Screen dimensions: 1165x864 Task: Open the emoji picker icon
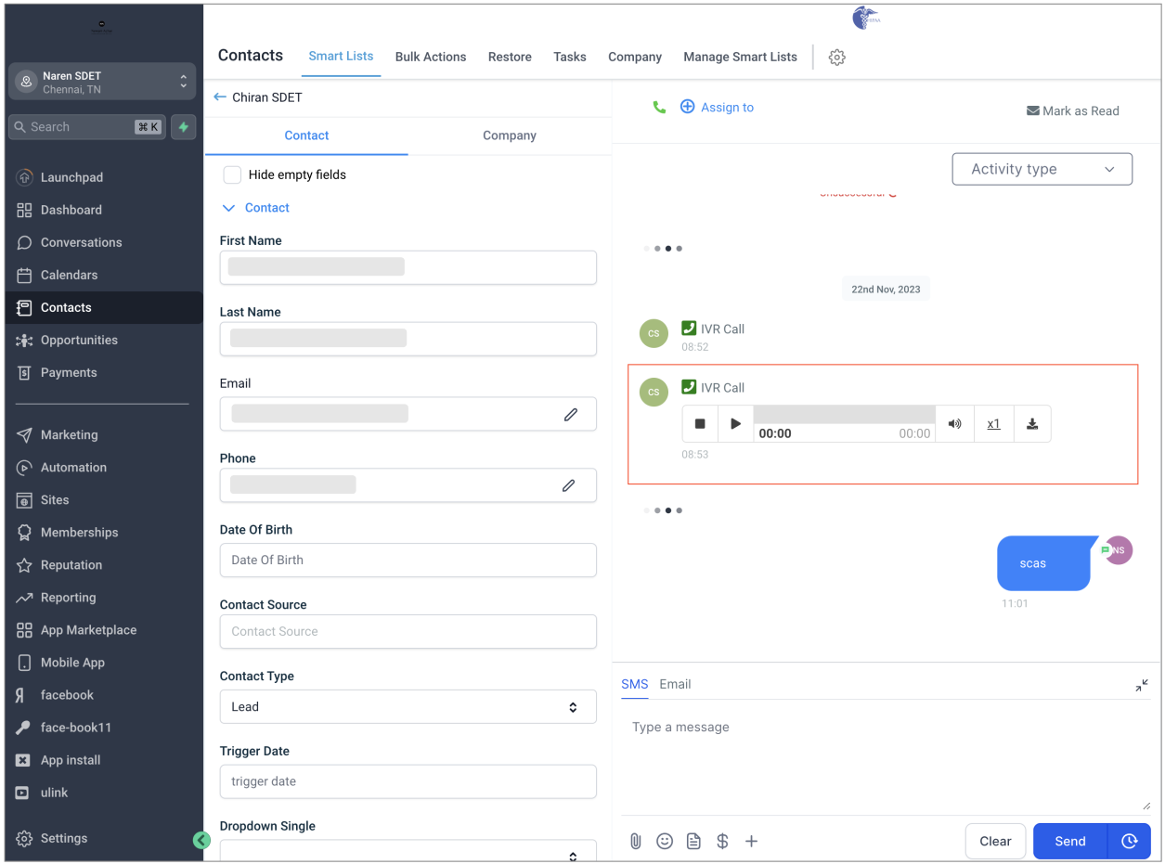[665, 842]
